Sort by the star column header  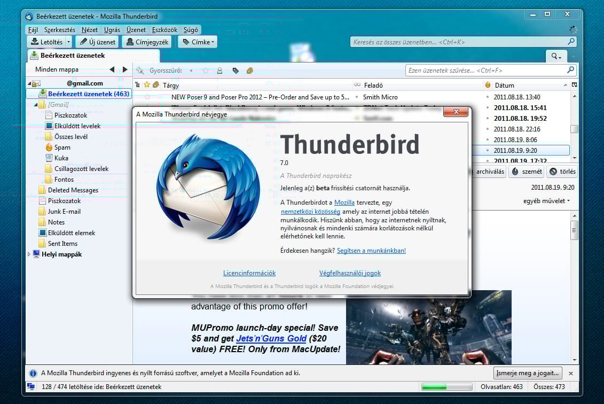[147, 85]
